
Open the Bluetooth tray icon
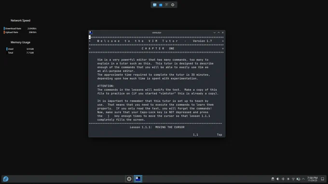click(x=283, y=179)
